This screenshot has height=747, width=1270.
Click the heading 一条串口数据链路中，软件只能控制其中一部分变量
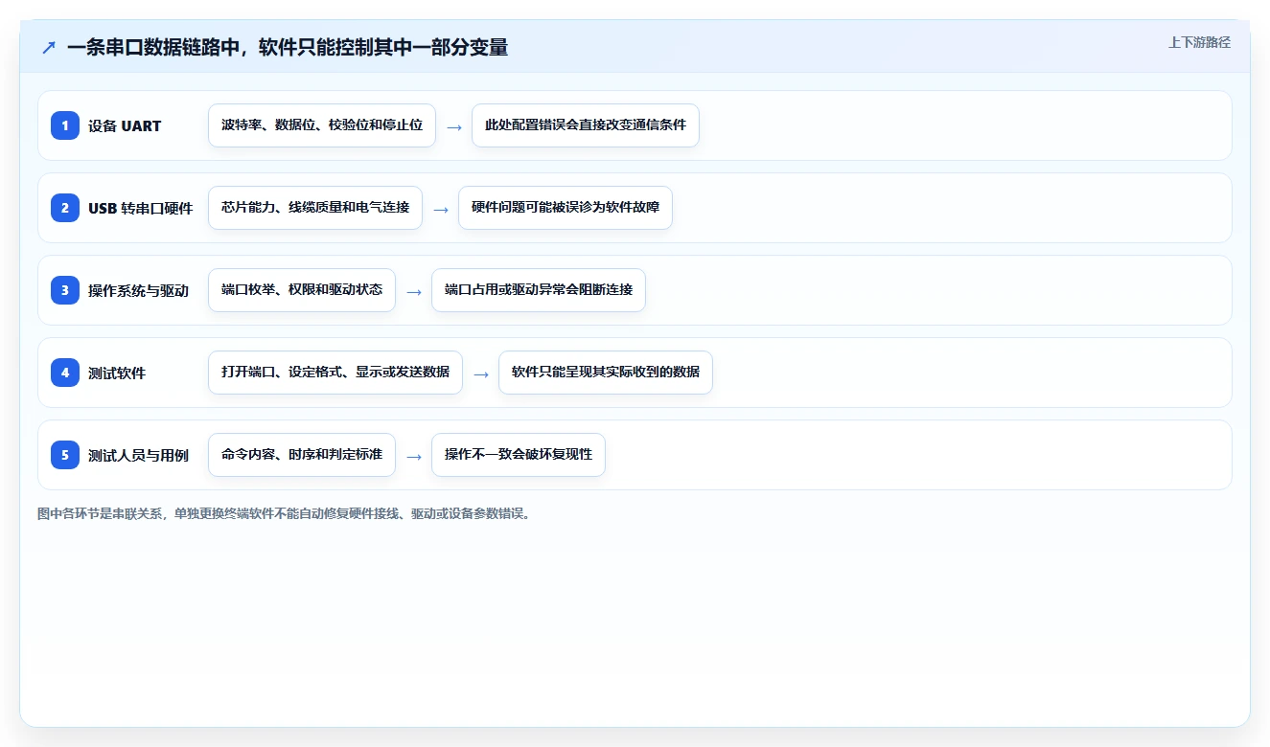(288, 47)
